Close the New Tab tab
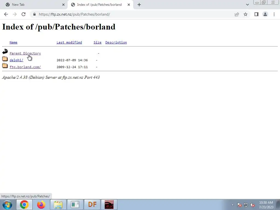 [63, 5]
